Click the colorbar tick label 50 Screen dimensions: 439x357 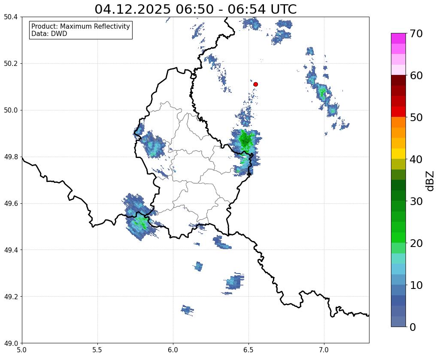click(x=416, y=117)
